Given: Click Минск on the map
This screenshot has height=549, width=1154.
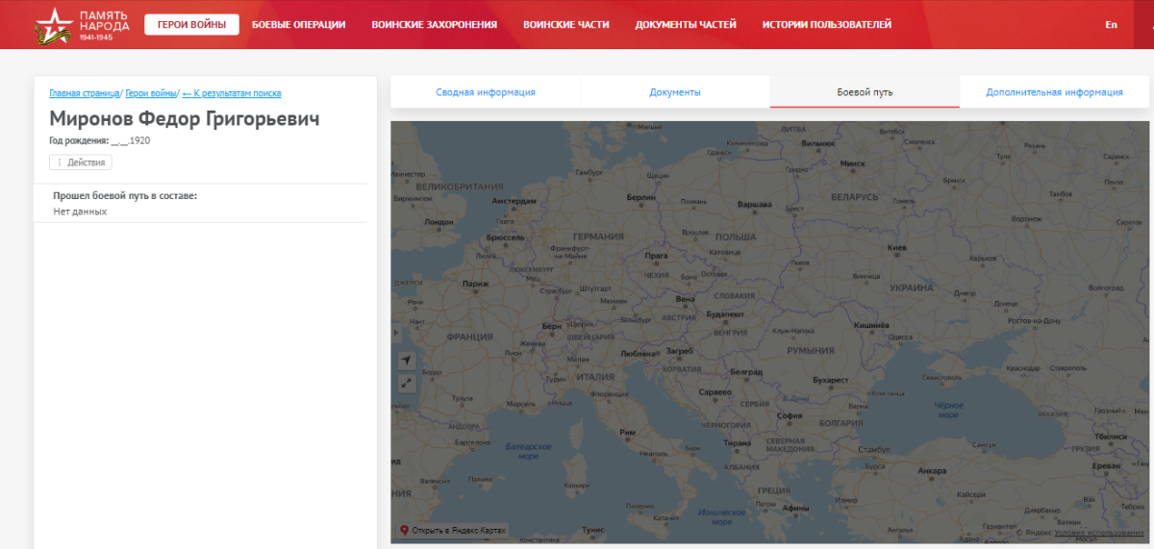Looking at the screenshot, I should coord(852,164).
